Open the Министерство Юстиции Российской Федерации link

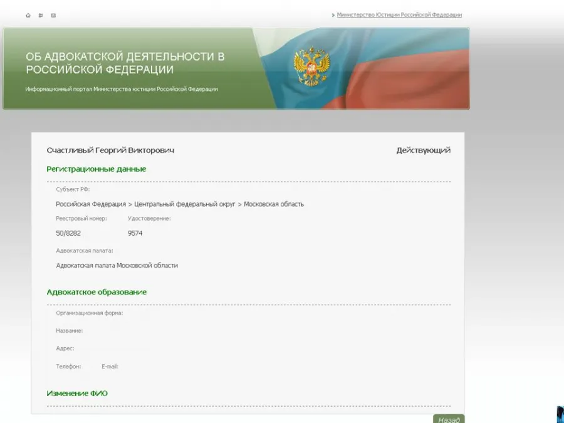pos(399,15)
